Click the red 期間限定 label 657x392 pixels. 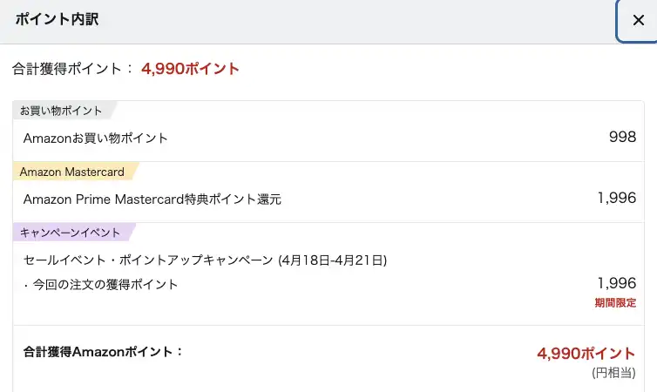615,303
